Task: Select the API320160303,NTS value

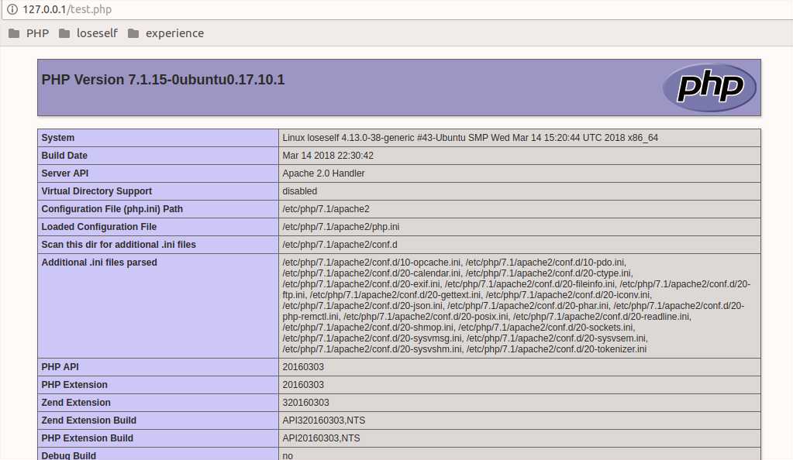Action: (x=324, y=420)
